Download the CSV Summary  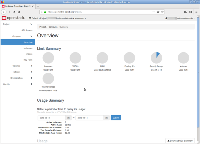point(180,141)
